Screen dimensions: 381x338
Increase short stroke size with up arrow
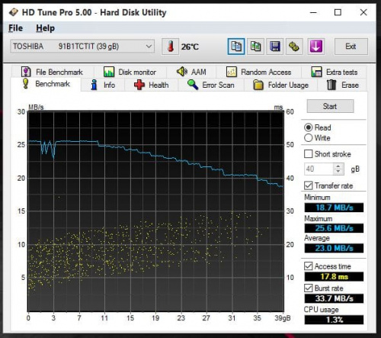pos(338,166)
